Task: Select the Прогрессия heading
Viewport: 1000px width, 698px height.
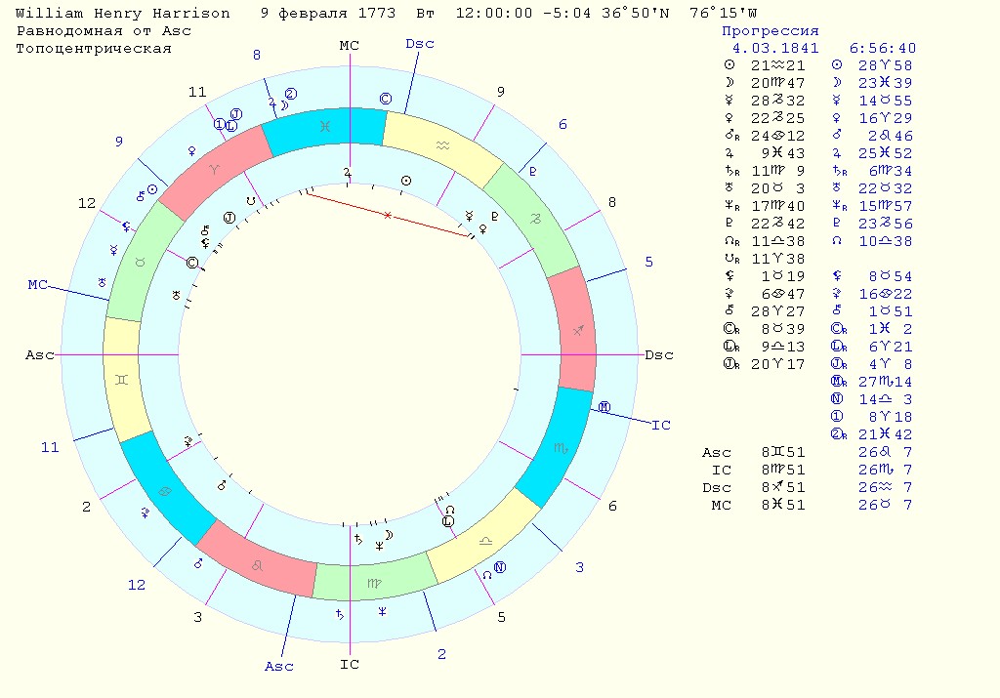Action: tap(770, 30)
